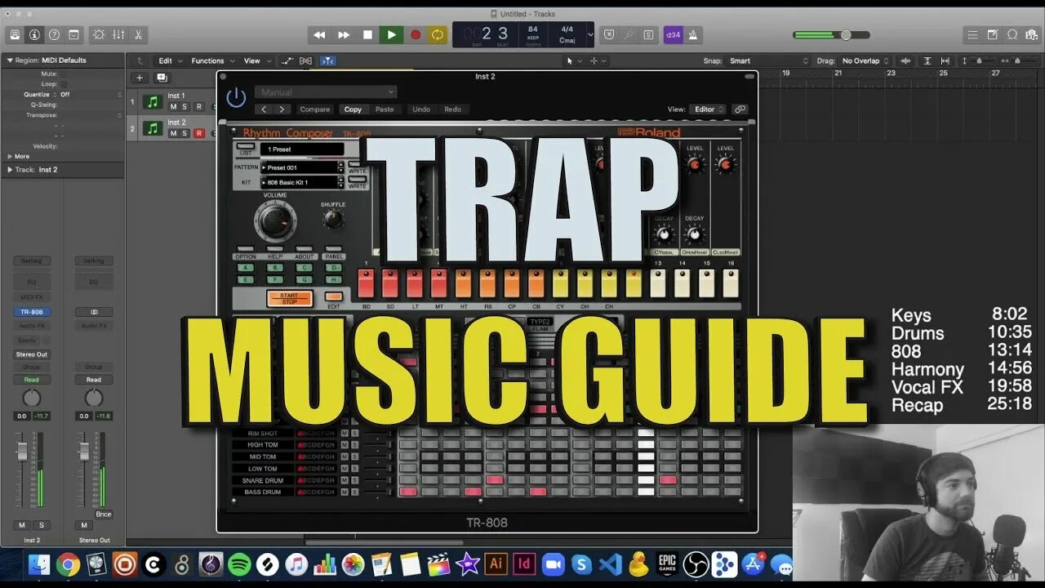Click the Copy button in plugin header
Screen dimensions: 1045x588
(x=353, y=109)
